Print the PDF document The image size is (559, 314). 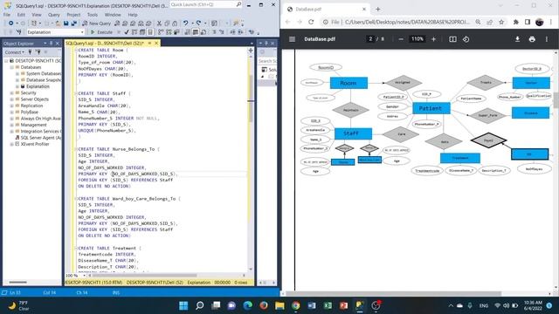(532, 39)
